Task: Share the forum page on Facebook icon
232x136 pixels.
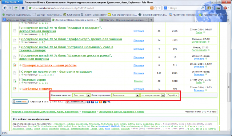Action: [x=92, y=102]
